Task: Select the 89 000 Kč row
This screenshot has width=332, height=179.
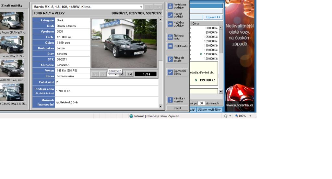Action: (x=204, y=32)
